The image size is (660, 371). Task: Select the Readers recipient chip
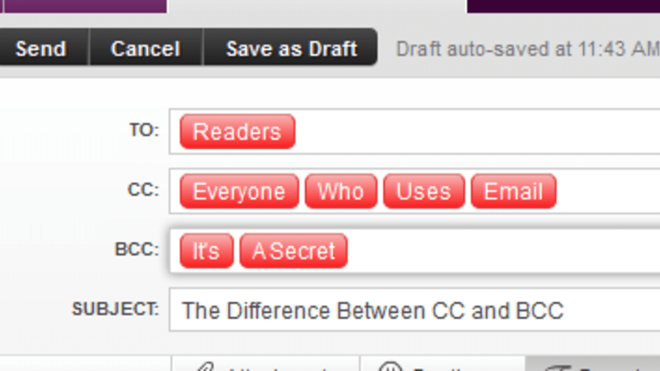tap(237, 132)
